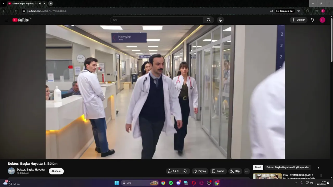This screenshot has width=333, height=187.
Task: Open the browser tab search dropdown arrow
Action: coord(3,3)
